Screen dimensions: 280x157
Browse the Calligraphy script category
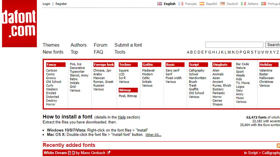[197, 71]
